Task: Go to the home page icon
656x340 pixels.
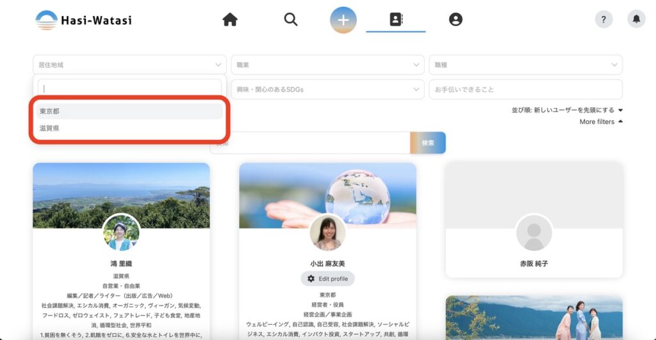Action: 230,20
